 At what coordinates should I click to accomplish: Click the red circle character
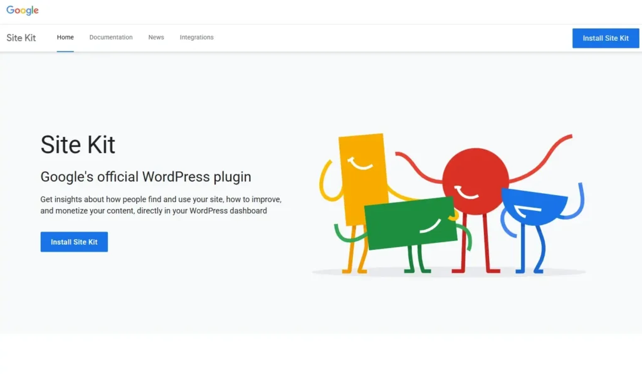[476, 181]
